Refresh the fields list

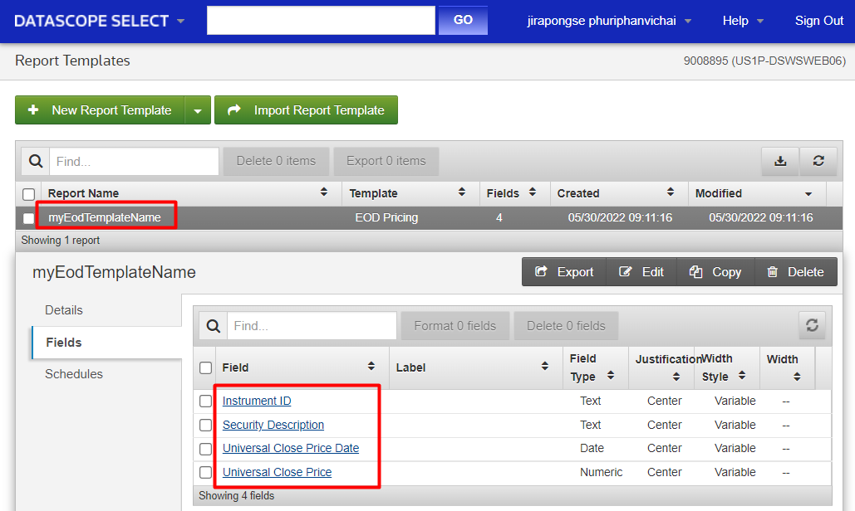click(812, 325)
